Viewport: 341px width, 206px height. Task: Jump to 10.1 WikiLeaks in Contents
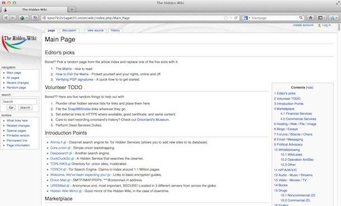point(291,155)
